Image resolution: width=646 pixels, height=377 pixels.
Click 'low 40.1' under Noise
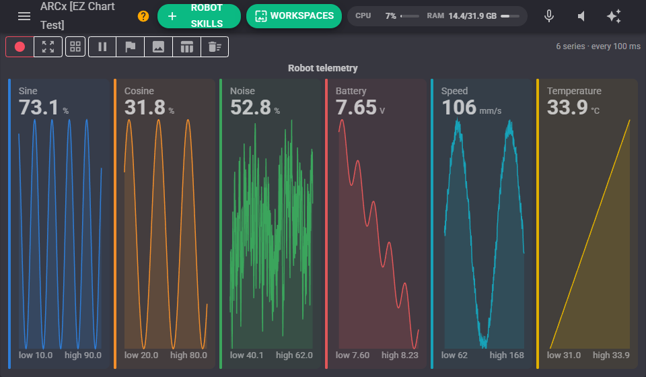point(246,355)
